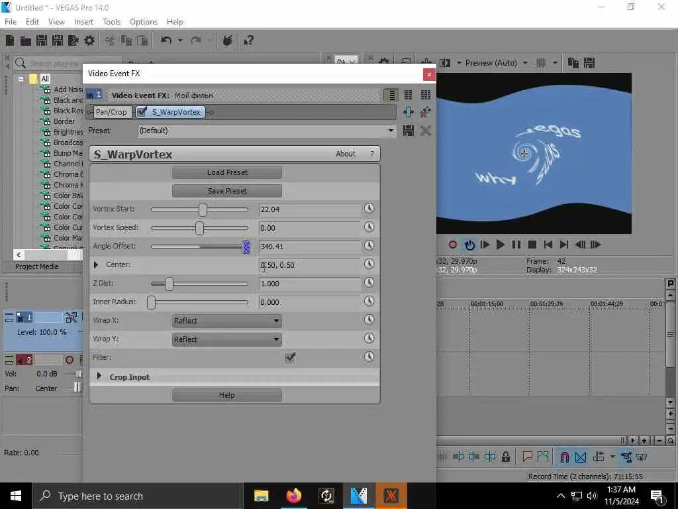
Task: Collapse the All plug-ins tree node
Action: pos(21,80)
